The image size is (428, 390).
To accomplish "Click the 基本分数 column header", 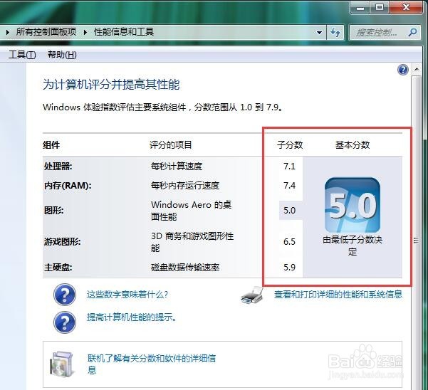I will click(x=353, y=144).
